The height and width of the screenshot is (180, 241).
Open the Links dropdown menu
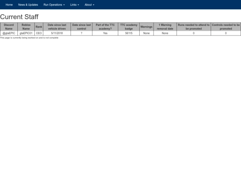coord(75,5)
